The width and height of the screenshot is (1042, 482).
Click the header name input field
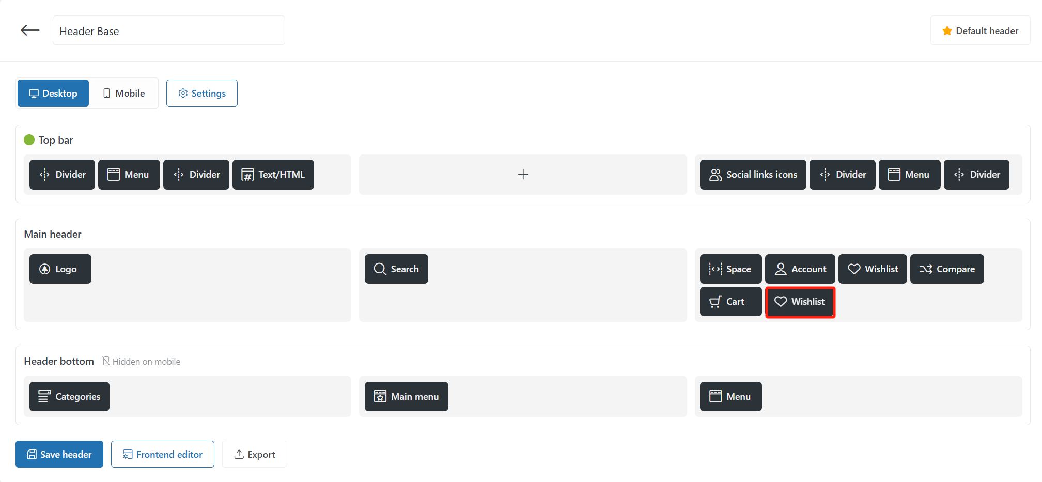[169, 31]
